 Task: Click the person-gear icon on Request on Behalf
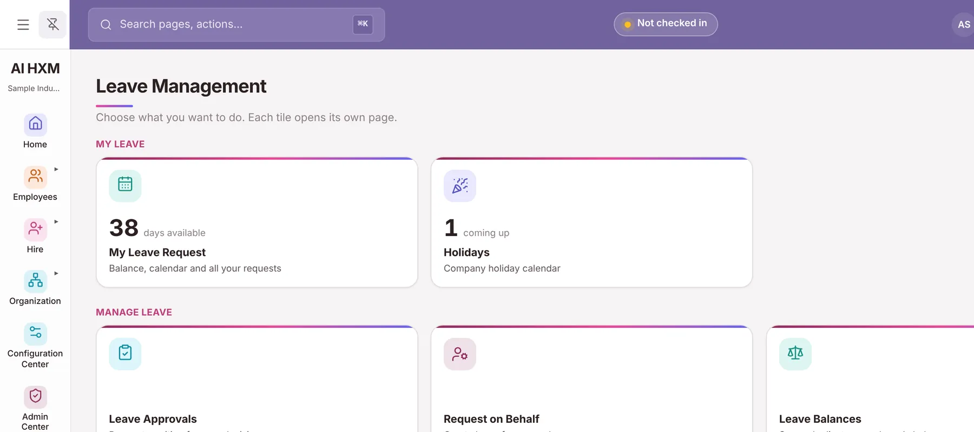(460, 354)
